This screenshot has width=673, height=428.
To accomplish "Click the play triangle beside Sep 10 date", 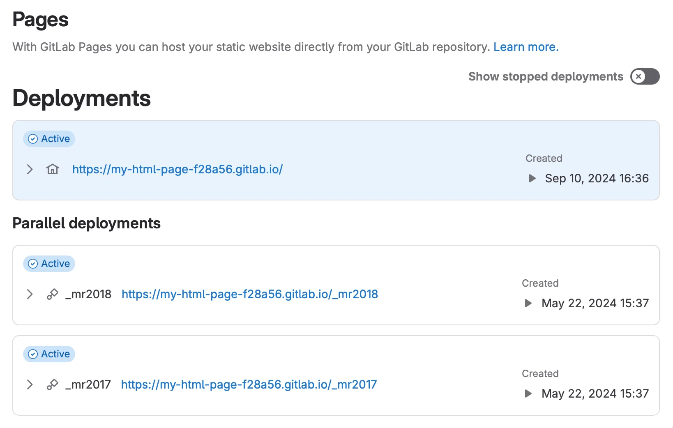I will click(532, 178).
